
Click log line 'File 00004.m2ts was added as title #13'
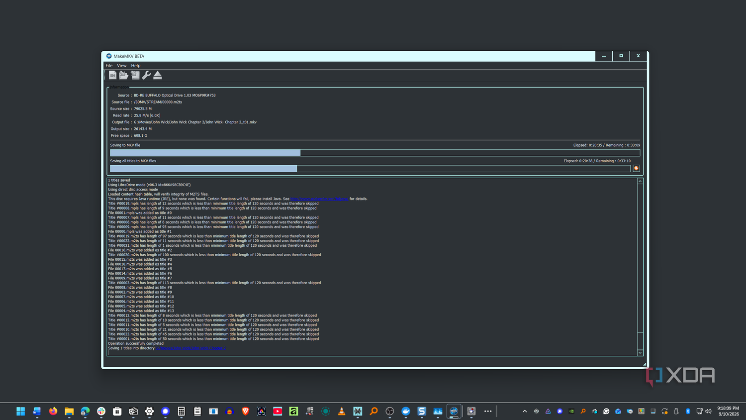pos(141,311)
